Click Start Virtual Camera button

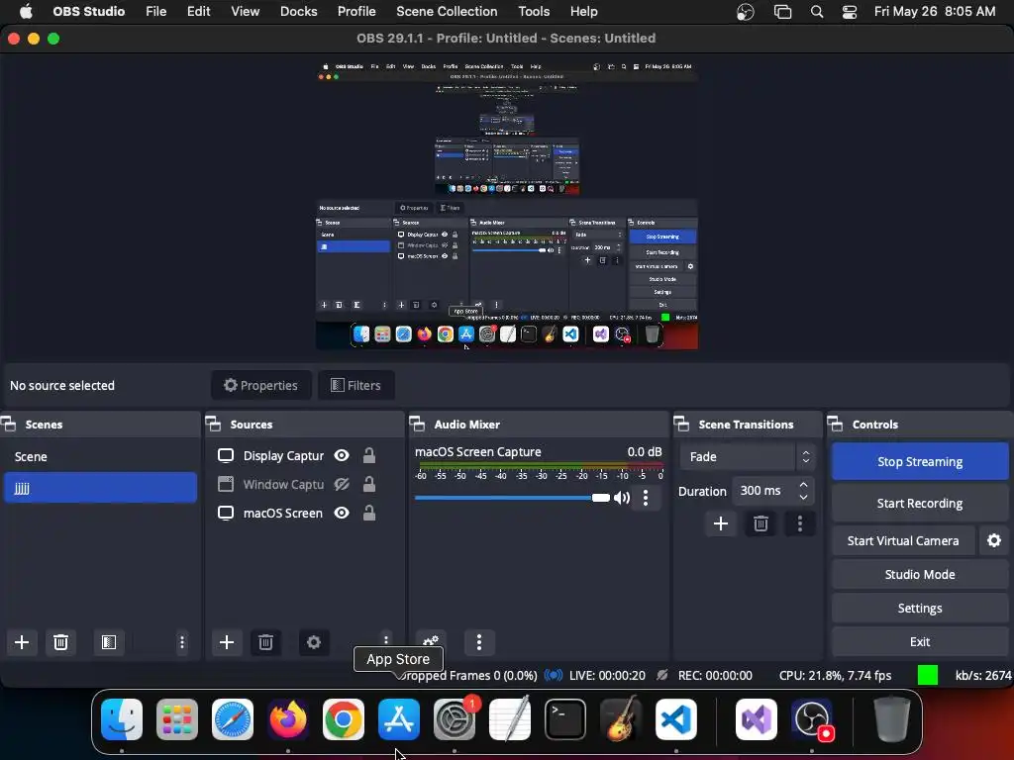point(903,541)
